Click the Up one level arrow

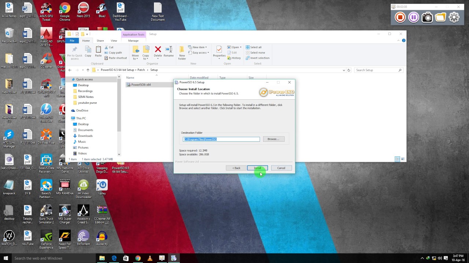click(88, 70)
